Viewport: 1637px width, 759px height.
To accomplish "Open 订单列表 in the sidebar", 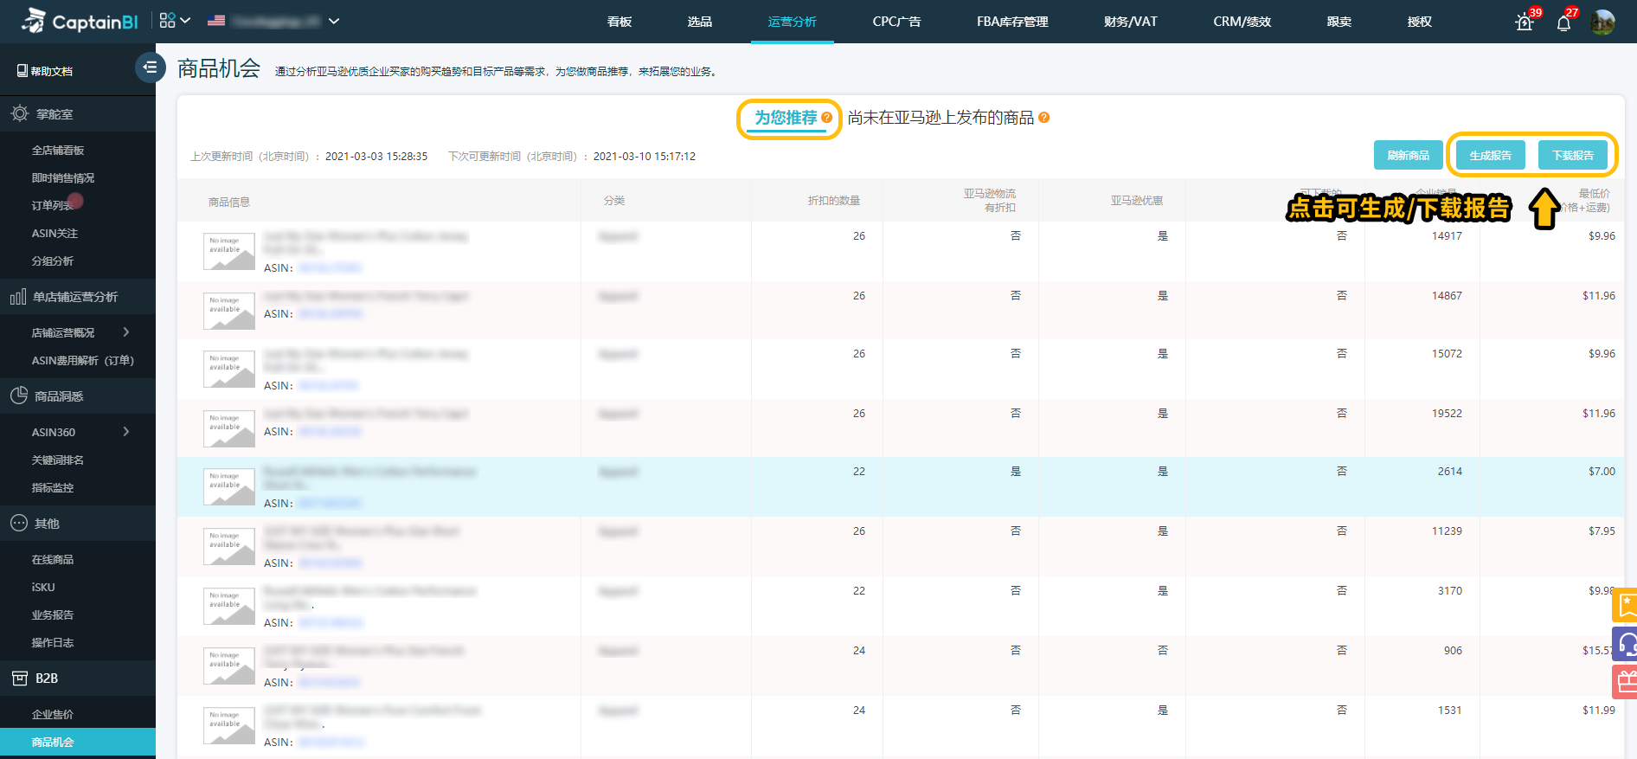I will [x=53, y=206].
